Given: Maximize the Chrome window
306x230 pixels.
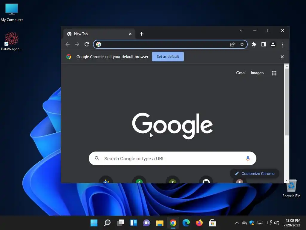Looking at the screenshot, I should click(269, 31).
